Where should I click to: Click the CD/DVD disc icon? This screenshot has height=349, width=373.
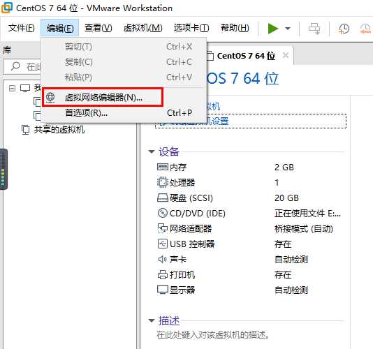click(x=163, y=213)
